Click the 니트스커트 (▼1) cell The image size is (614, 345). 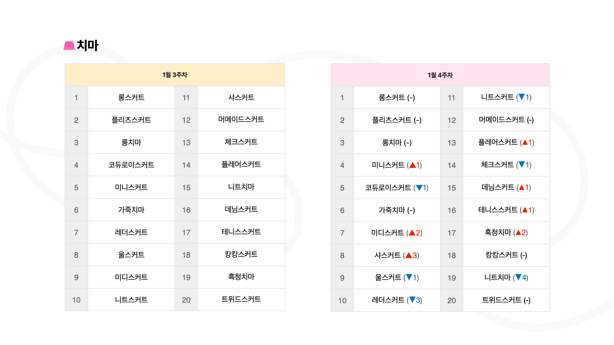point(506,97)
